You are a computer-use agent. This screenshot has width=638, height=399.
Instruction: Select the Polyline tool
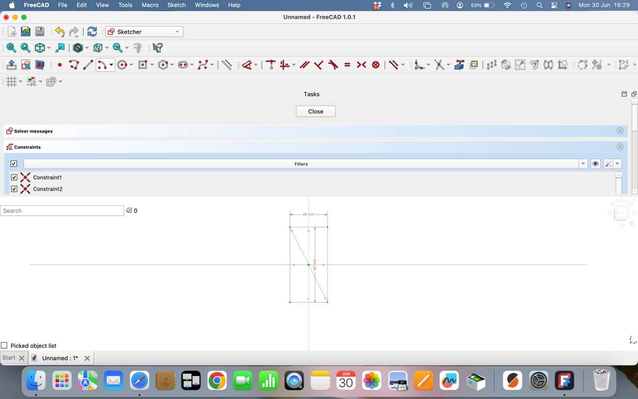pyautogui.click(x=74, y=65)
